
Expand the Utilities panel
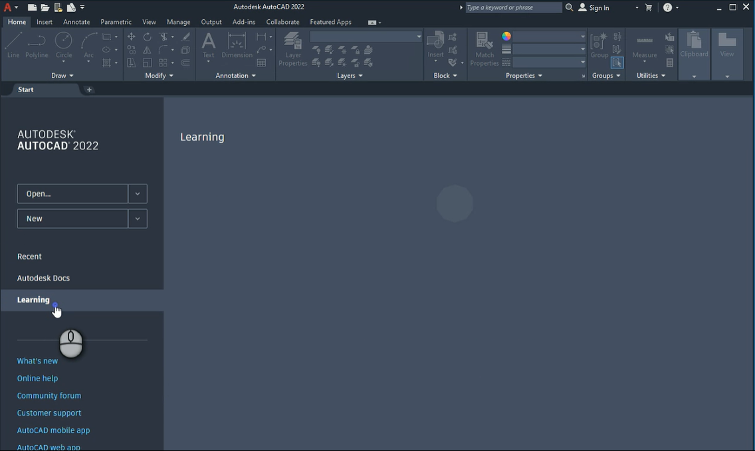[x=651, y=76]
